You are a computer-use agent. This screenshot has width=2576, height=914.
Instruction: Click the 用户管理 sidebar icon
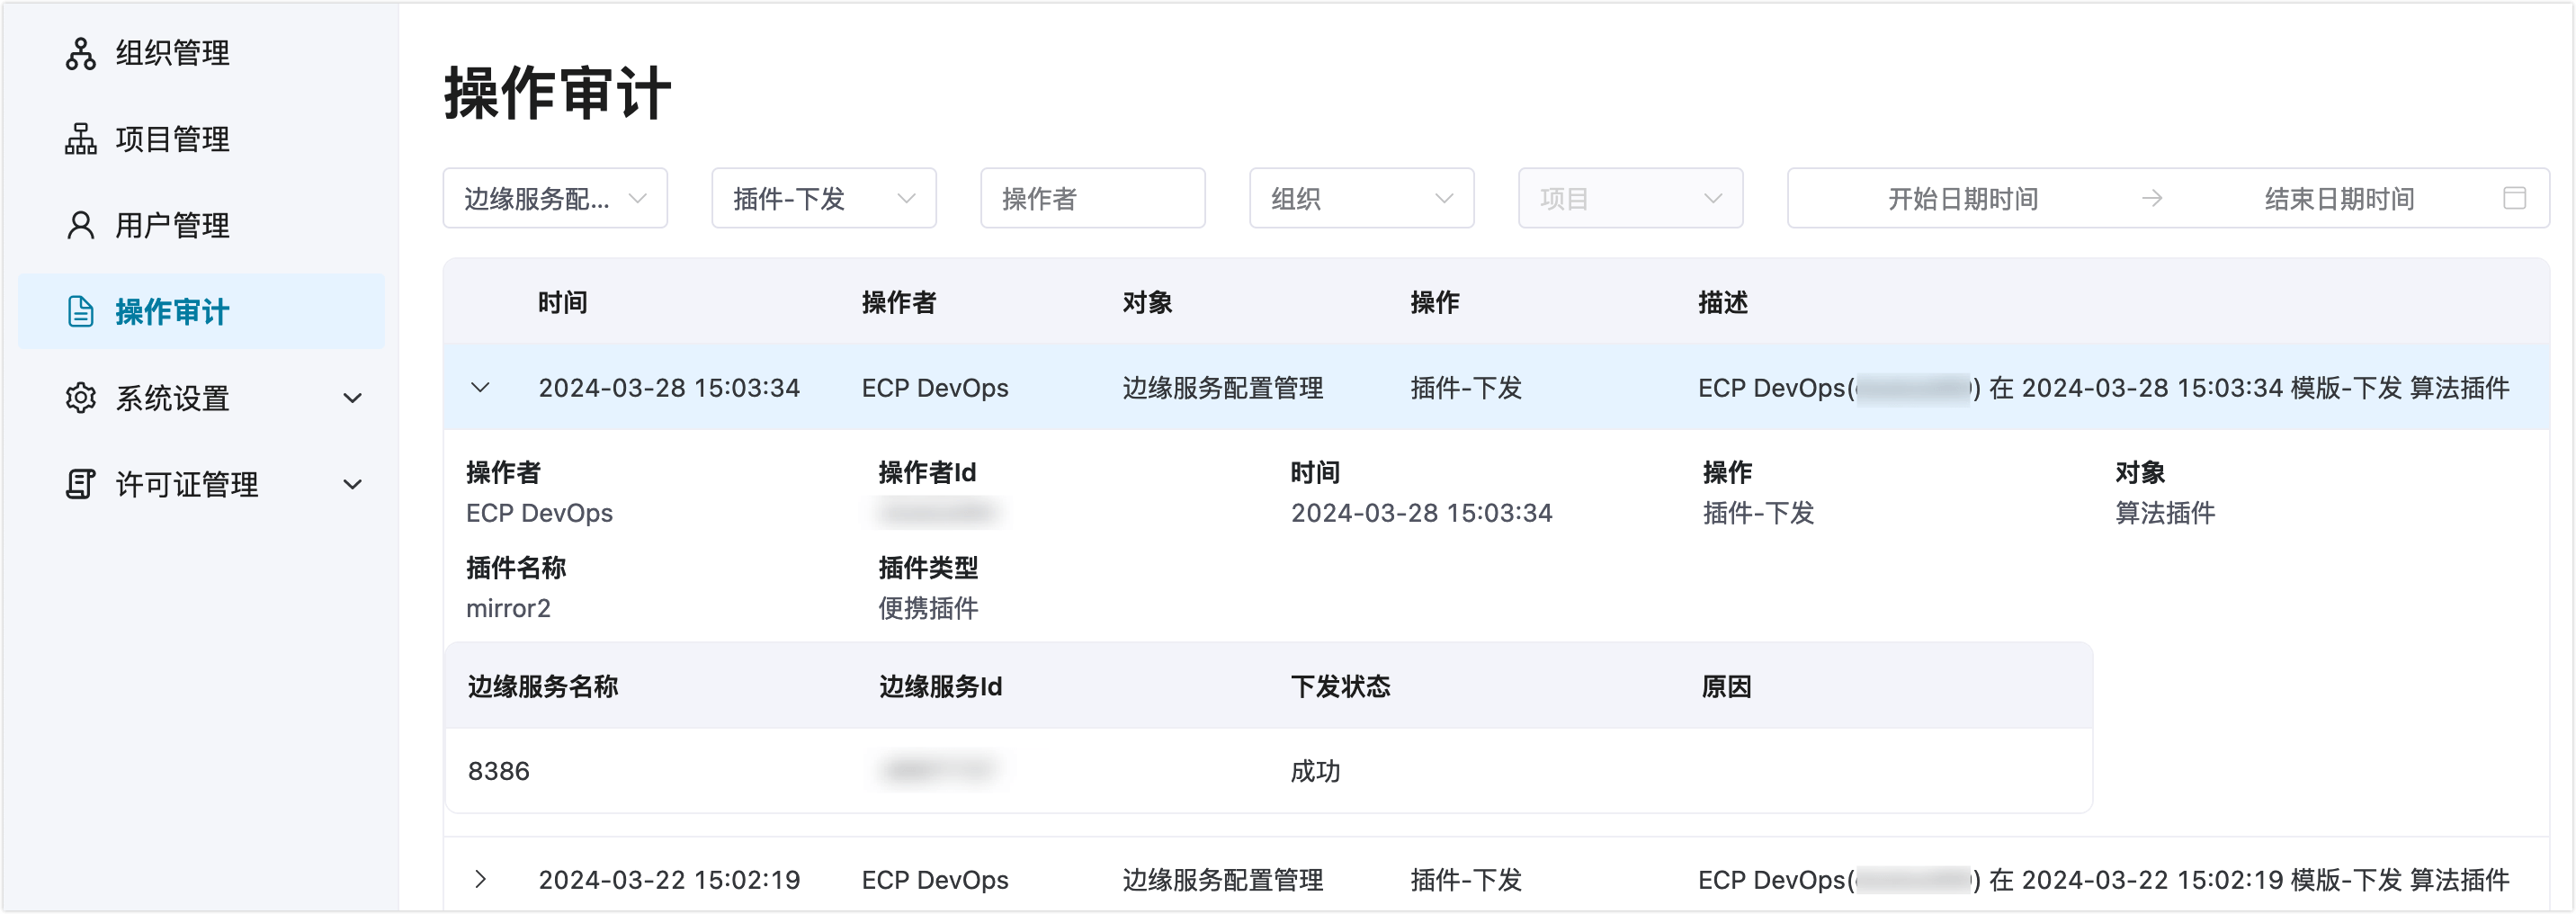tap(81, 225)
